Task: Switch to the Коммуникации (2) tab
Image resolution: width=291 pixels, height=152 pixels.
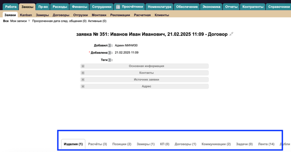Action: (x=216, y=144)
